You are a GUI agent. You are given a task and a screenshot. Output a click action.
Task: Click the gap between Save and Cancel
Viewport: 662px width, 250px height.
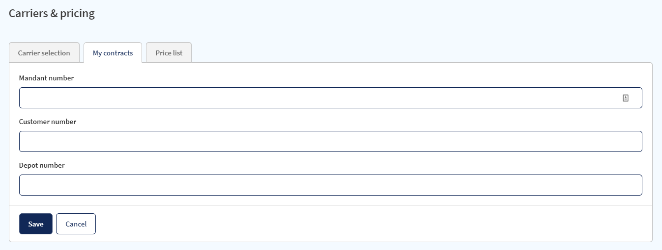[x=54, y=224]
